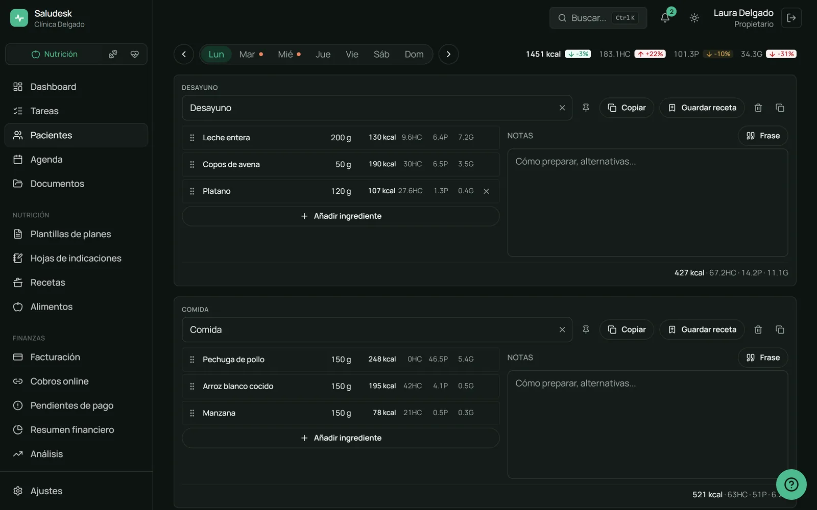The width and height of the screenshot is (817, 510).
Task: Switch to the Dom day tab
Action: (414, 54)
